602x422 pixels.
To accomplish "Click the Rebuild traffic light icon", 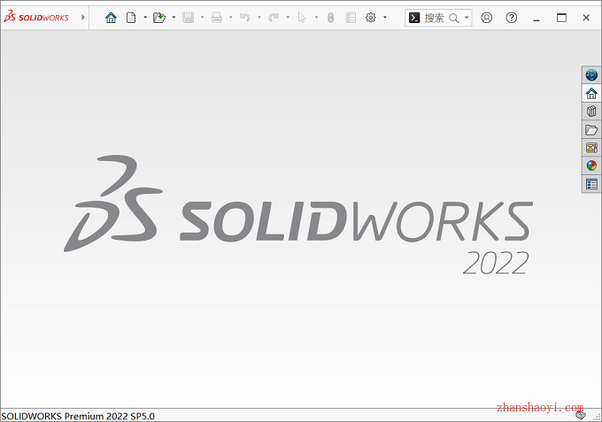I will [330, 18].
